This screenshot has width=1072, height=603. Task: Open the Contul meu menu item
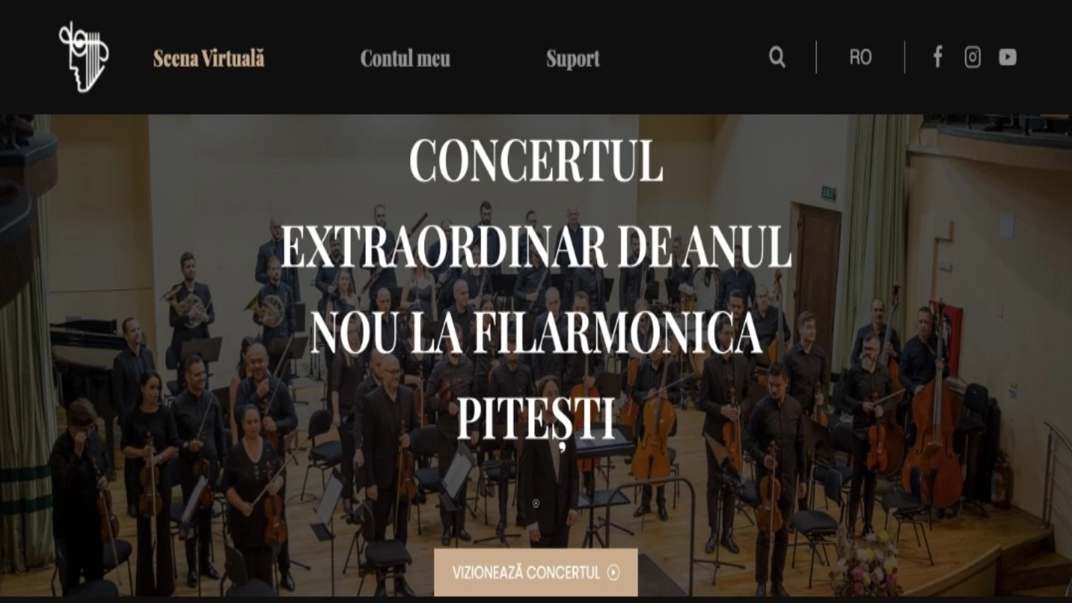point(405,58)
